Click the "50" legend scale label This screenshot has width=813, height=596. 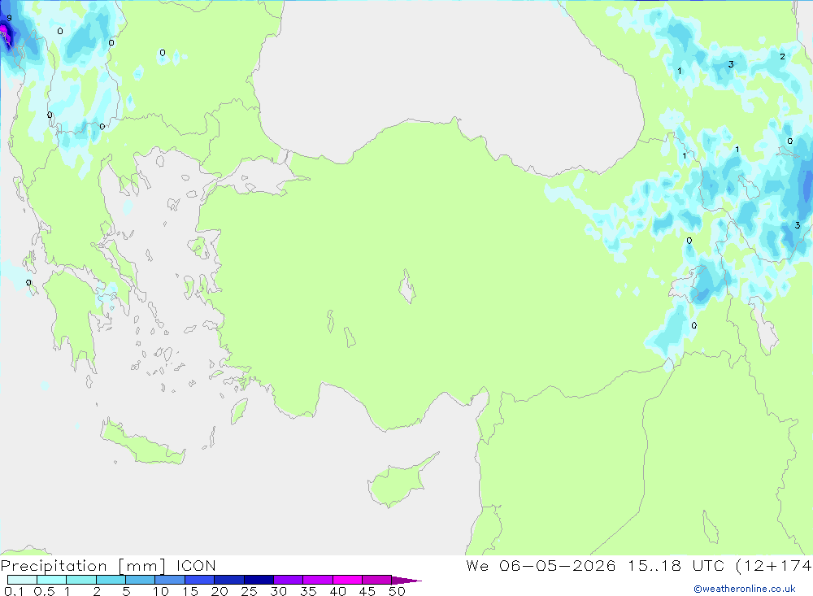point(397,591)
